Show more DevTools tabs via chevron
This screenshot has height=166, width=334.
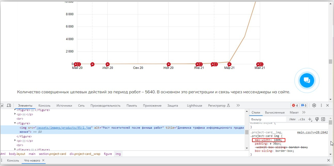coord(238,105)
